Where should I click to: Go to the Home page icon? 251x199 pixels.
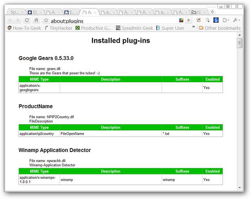[x=36, y=20]
